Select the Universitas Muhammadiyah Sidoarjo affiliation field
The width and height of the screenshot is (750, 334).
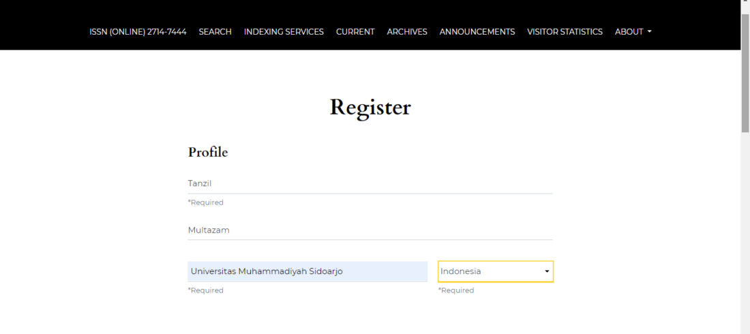pyautogui.click(x=307, y=271)
